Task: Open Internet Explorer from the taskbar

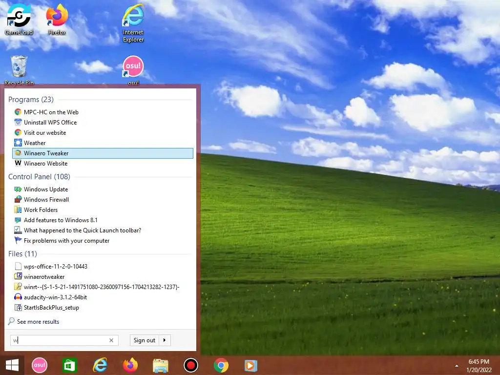Action: 100,365
